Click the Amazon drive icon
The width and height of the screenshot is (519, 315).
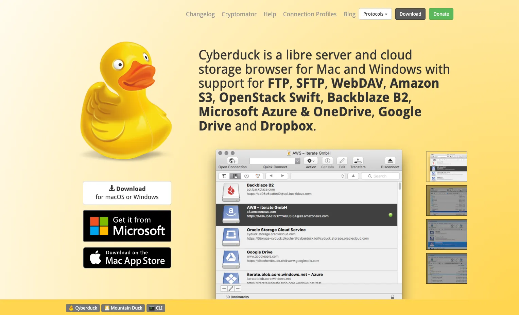tap(231, 214)
